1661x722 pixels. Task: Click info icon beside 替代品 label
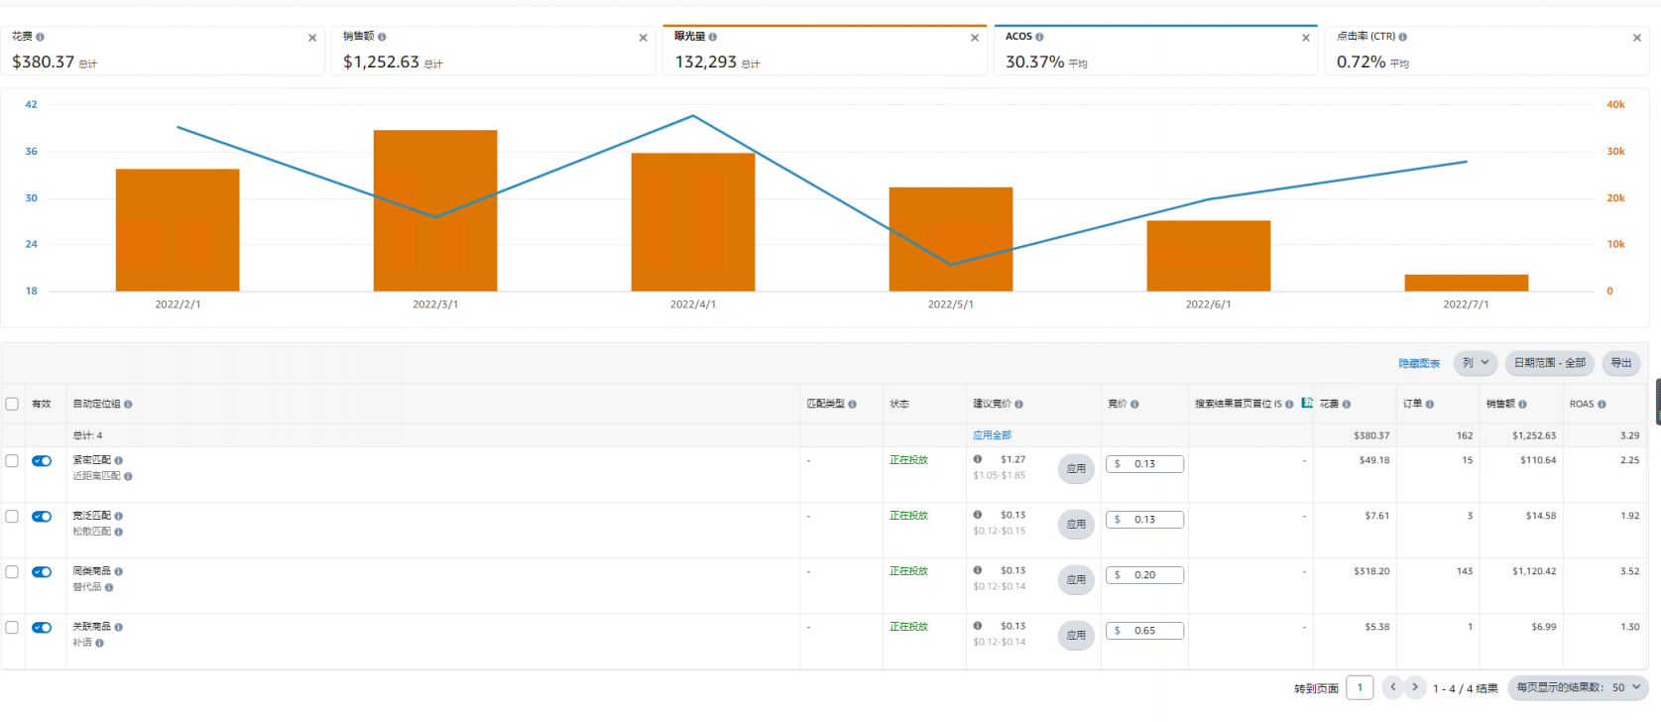(x=109, y=587)
